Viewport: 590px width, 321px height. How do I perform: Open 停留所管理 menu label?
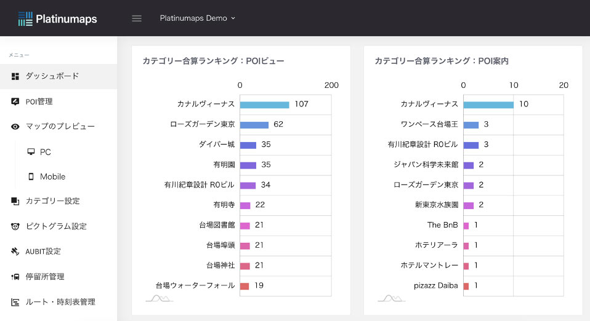[45, 277]
